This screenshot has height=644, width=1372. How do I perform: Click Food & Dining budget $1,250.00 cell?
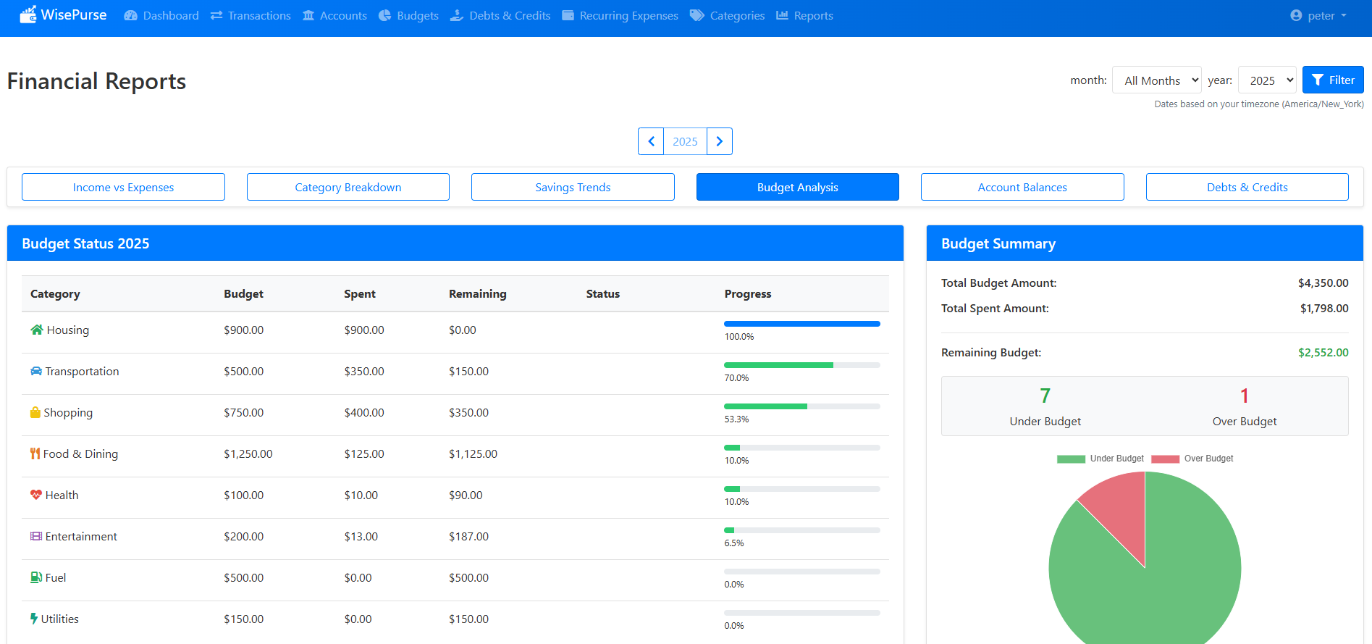click(248, 453)
